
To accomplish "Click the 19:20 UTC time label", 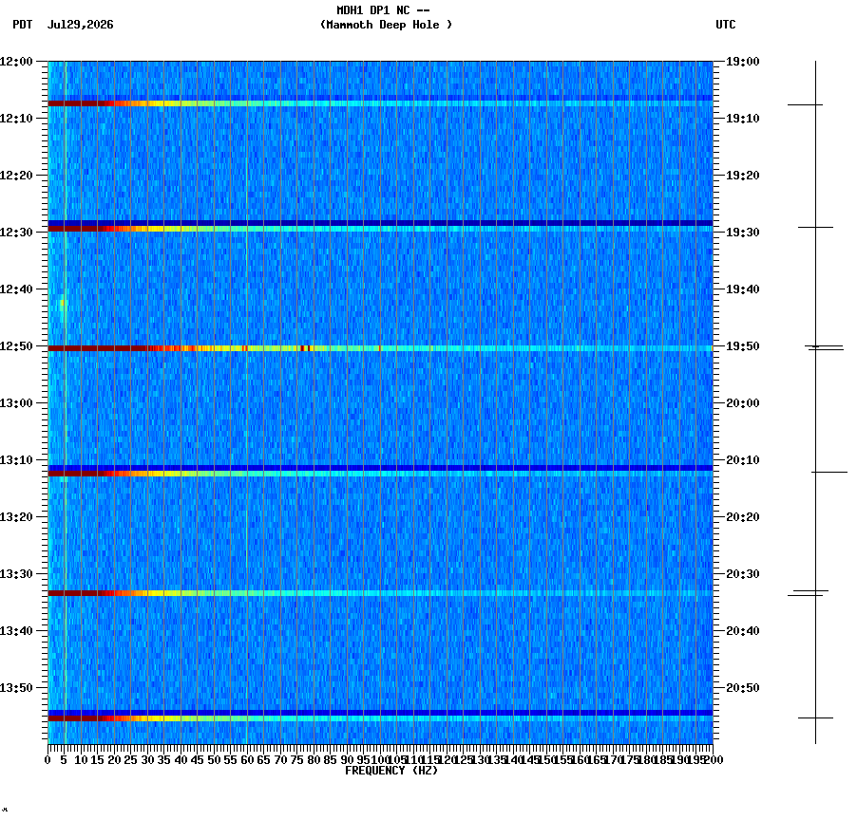I will pos(743,176).
